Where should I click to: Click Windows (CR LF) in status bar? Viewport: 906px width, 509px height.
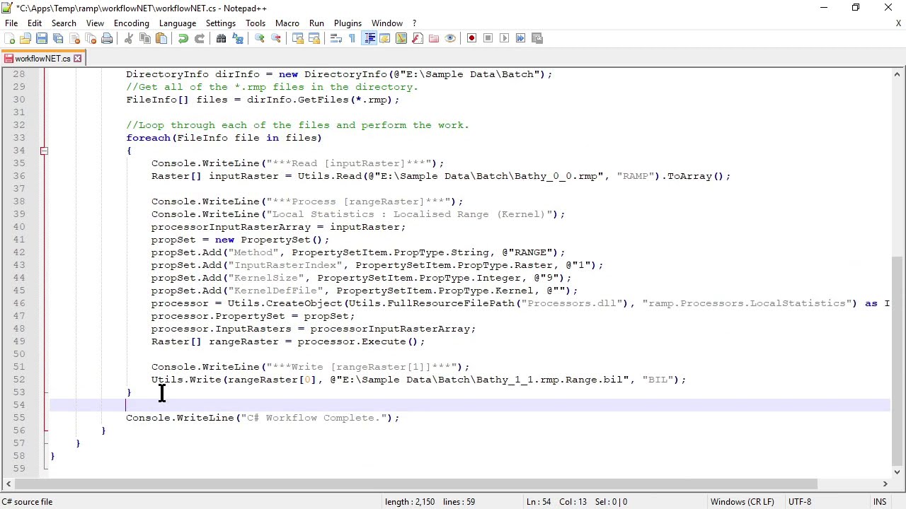pos(742,502)
